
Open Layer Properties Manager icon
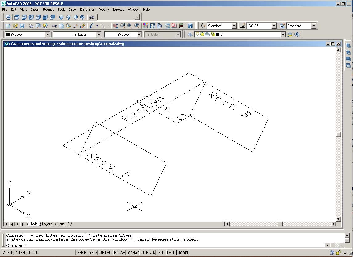coord(190,35)
